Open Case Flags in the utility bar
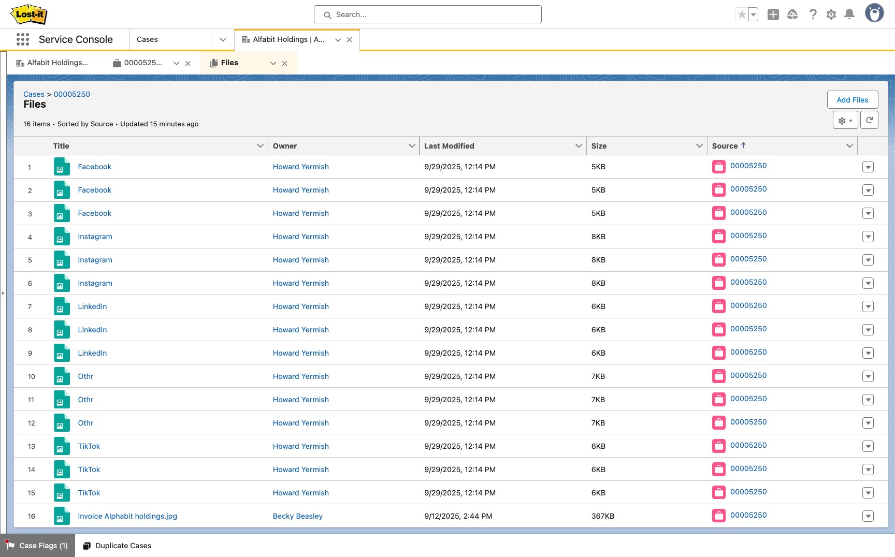 (x=37, y=546)
